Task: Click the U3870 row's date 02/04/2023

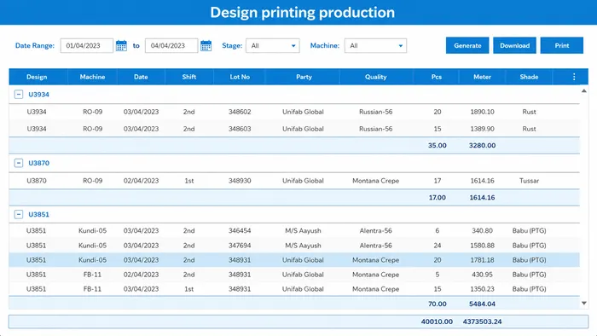Action: pos(141,181)
